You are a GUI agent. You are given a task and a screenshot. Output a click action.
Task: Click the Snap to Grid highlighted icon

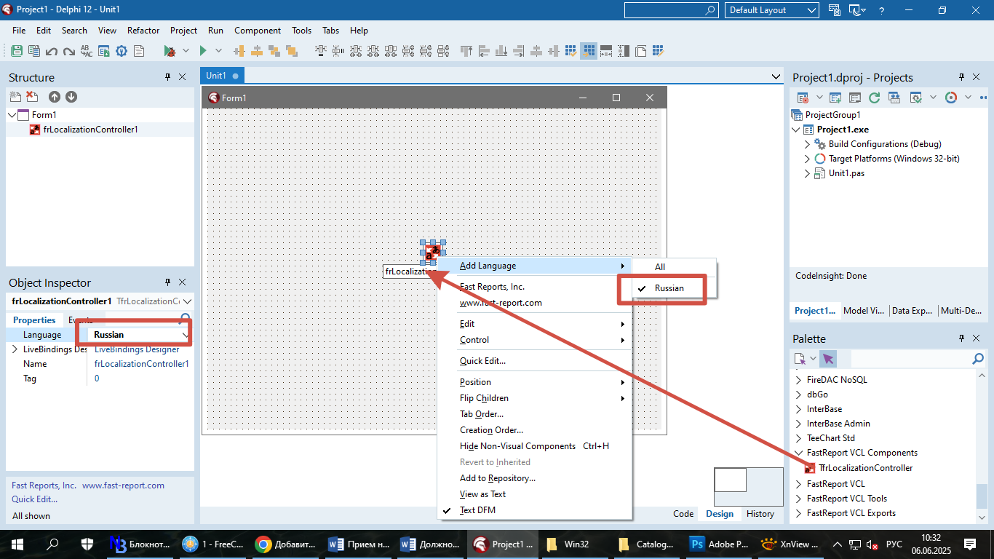pos(589,51)
